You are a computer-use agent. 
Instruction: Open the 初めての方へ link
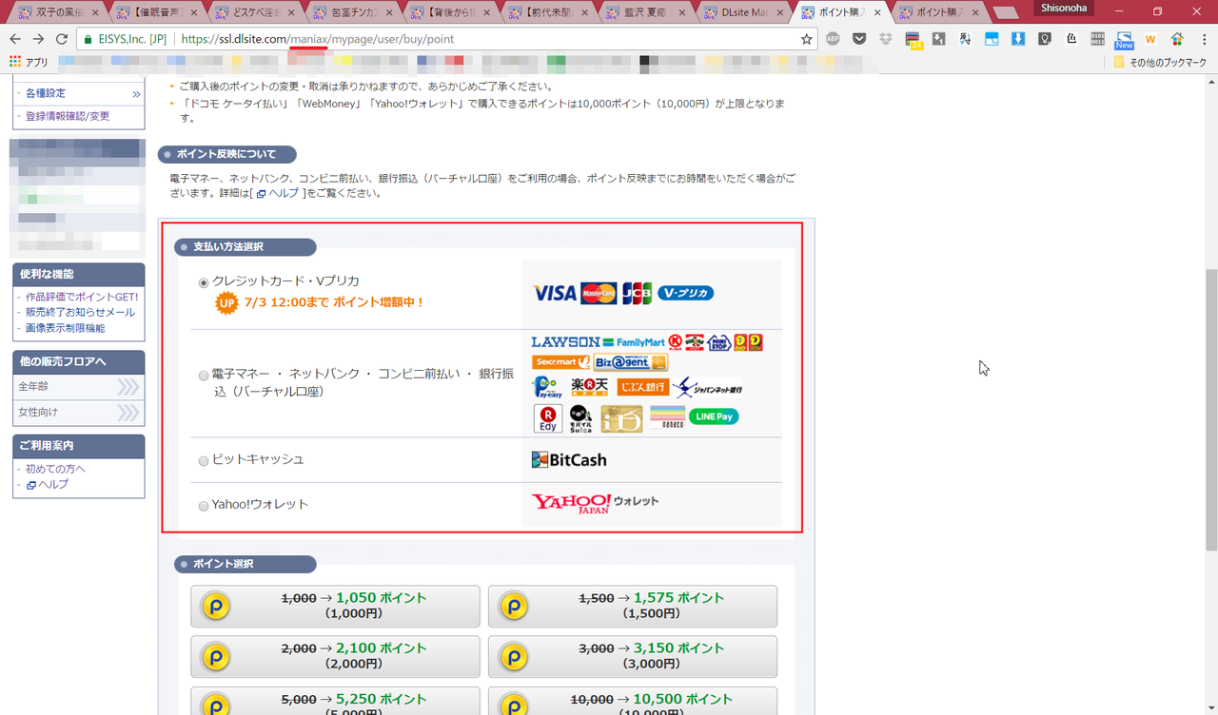[55, 469]
